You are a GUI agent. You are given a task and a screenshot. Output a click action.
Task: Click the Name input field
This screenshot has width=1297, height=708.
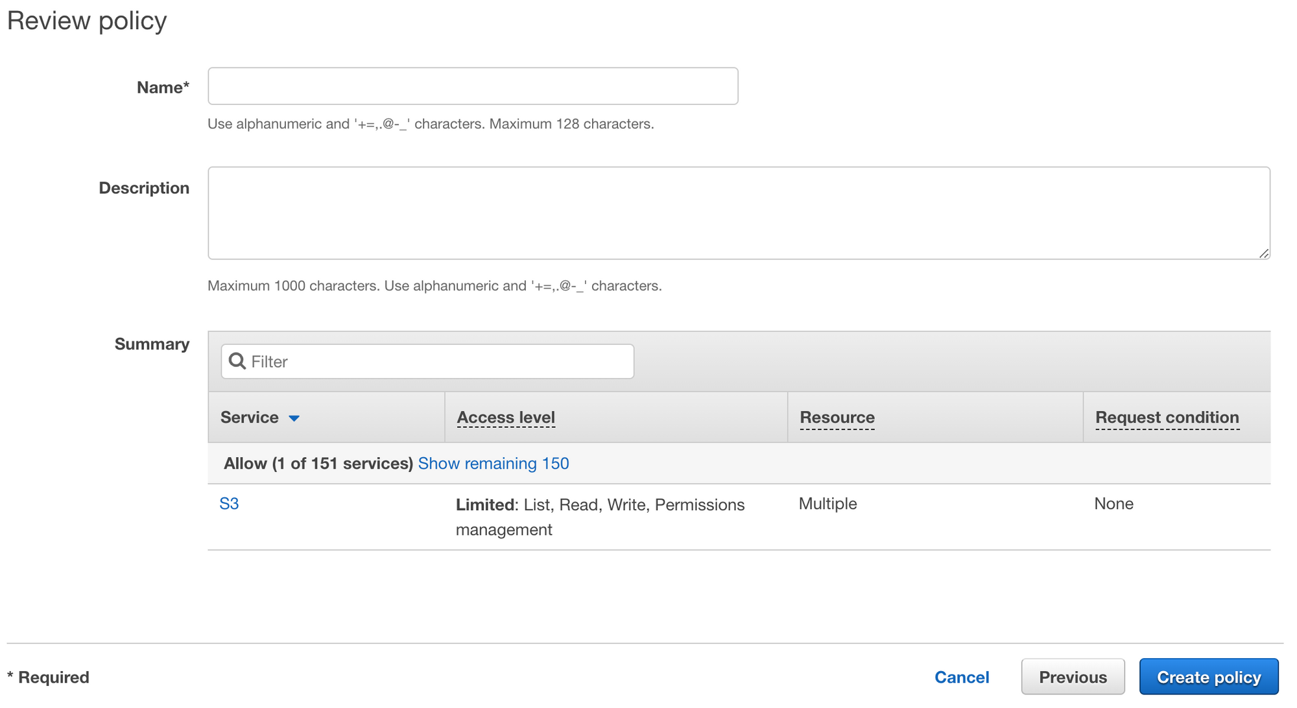coord(473,86)
